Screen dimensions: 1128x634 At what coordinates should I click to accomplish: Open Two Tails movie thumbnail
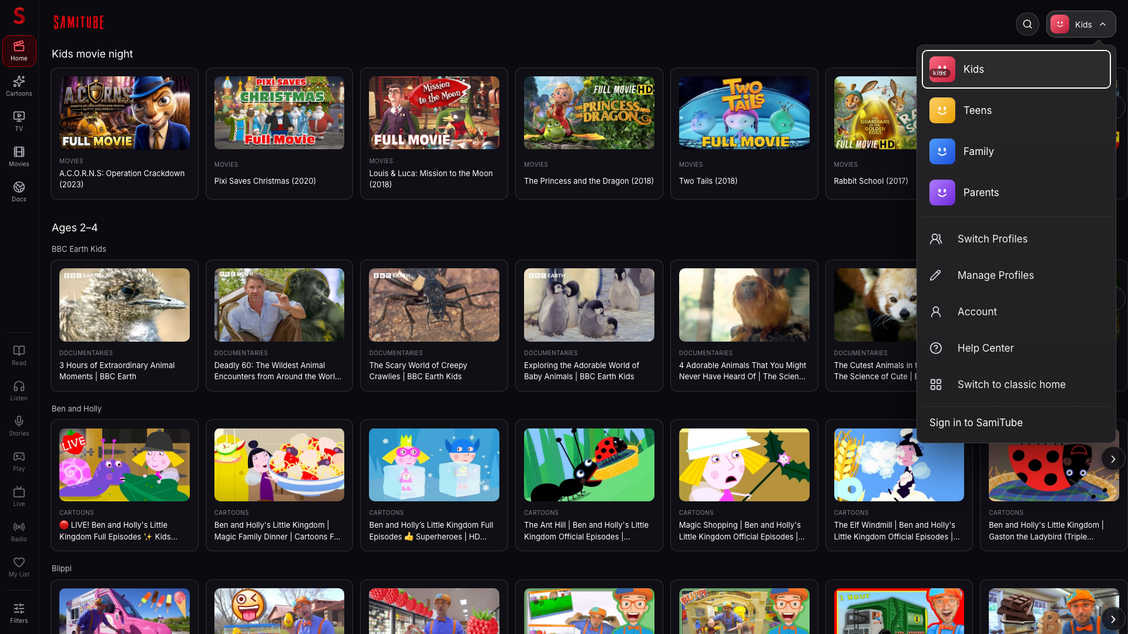[744, 113]
